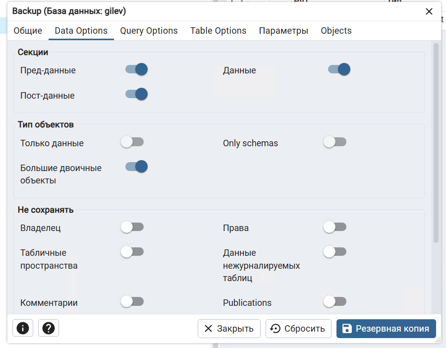Toggle the Пост-данные switch
This screenshot has height=348, width=446.
click(136, 94)
